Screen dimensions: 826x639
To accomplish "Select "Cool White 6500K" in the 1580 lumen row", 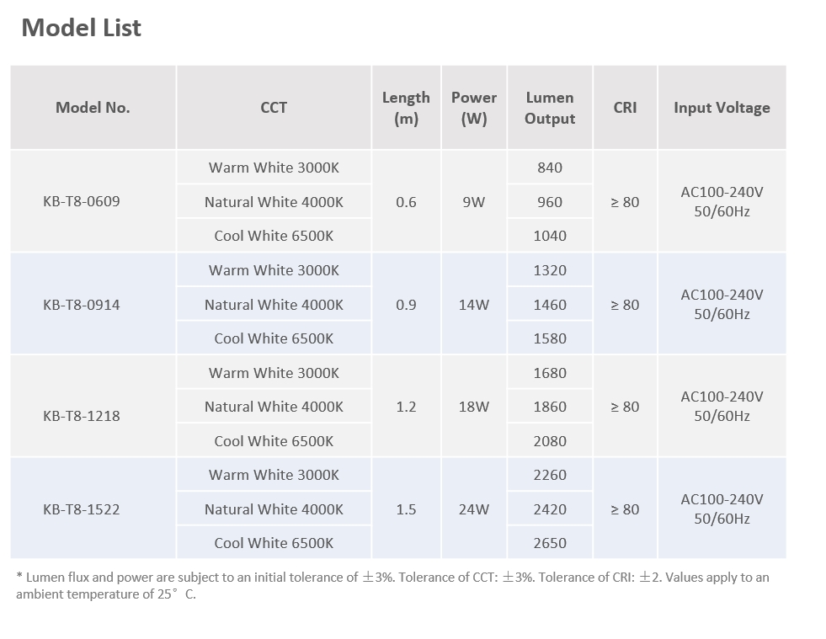I will pyautogui.click(x=274, y=338).
